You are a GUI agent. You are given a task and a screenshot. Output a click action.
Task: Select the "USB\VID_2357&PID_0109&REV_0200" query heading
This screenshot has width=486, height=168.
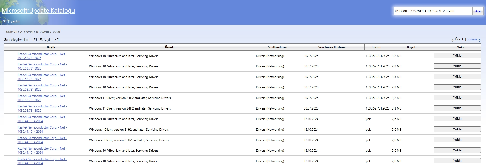33,32
